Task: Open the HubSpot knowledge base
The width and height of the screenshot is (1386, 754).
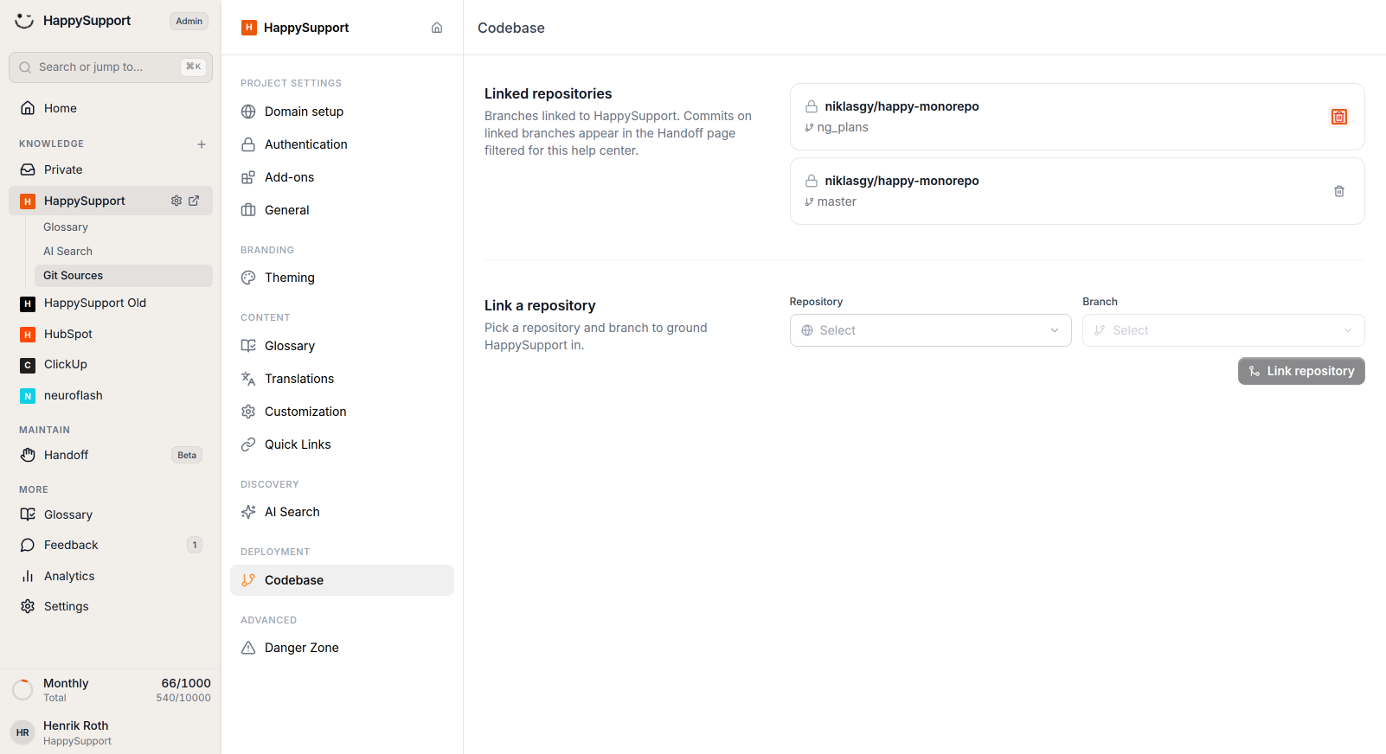Action: tap(111, 335)
